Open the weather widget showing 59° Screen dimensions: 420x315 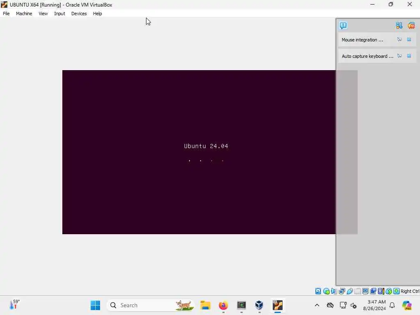click(15, 305)
